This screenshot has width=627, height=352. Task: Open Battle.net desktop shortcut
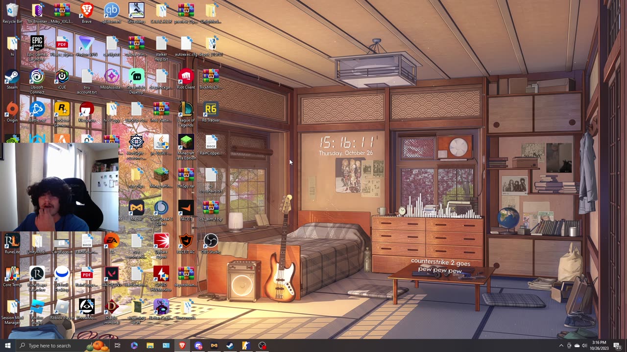[x=37, y=112]
